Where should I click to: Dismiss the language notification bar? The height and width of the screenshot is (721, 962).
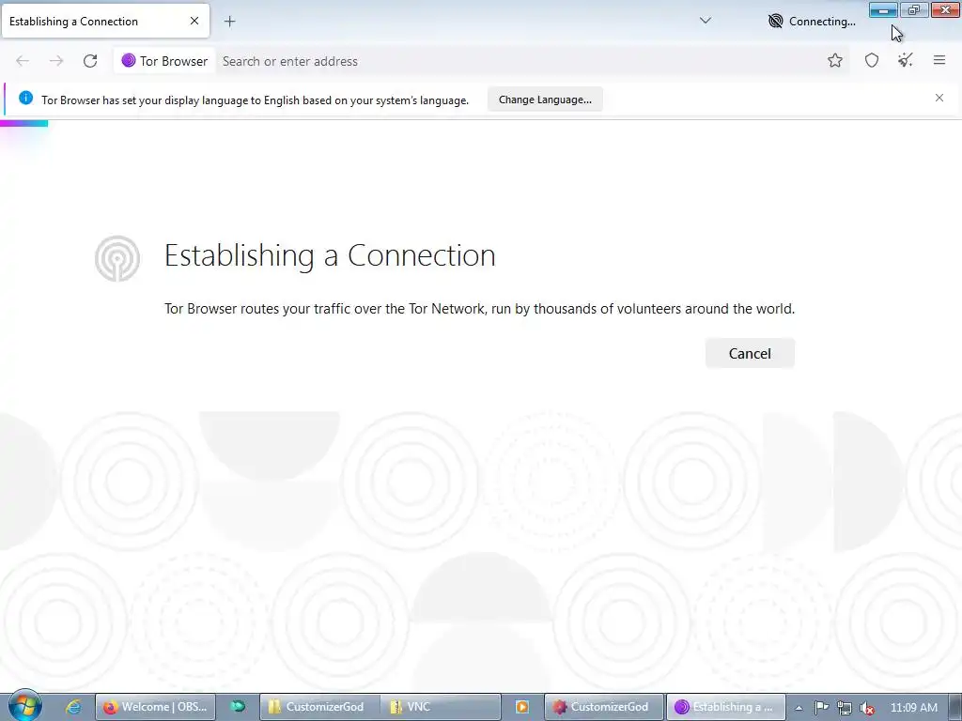tap(939, 98)
